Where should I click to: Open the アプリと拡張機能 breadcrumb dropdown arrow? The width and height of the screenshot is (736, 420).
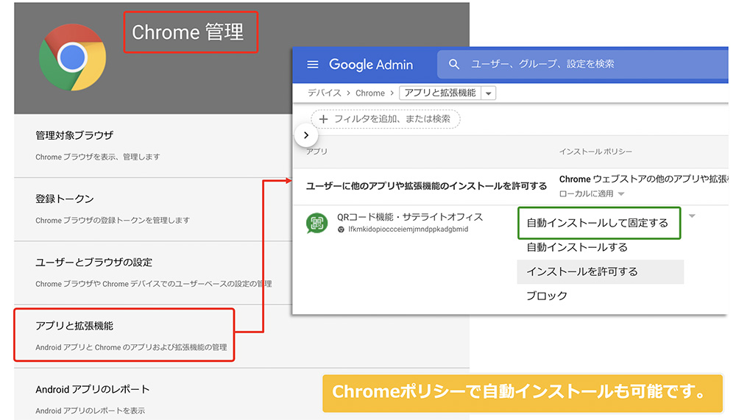pos(488,93)
